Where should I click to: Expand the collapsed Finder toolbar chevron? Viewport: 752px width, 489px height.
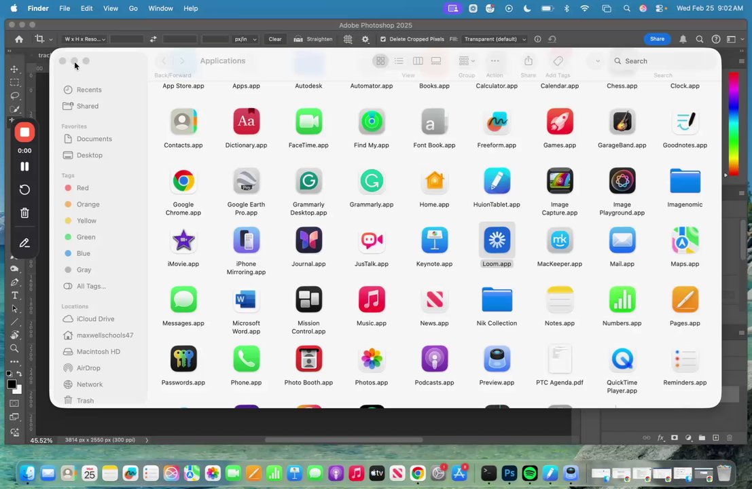click(x=598, y=61)
